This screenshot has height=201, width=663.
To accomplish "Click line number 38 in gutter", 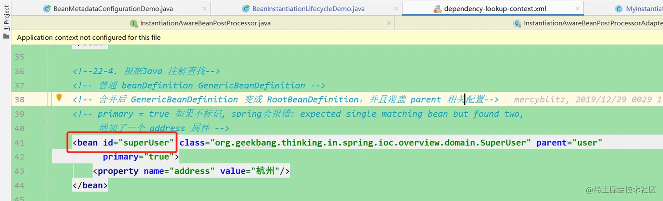I will tap(19, 100).
